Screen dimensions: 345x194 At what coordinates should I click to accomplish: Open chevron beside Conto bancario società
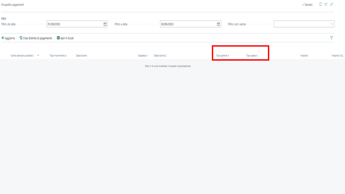38,56
